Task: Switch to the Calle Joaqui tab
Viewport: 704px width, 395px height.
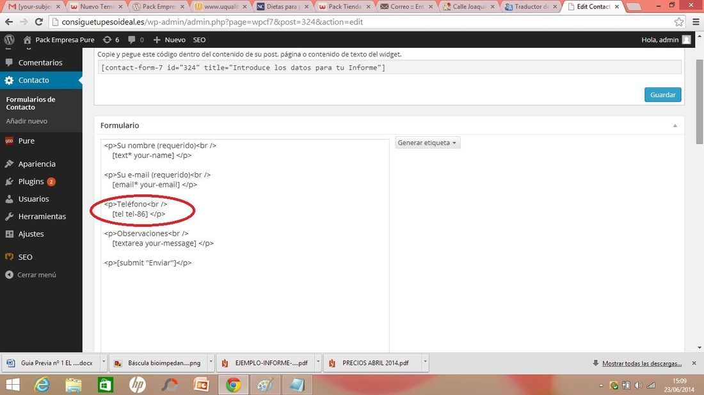Action: click(x=468, y=7)
